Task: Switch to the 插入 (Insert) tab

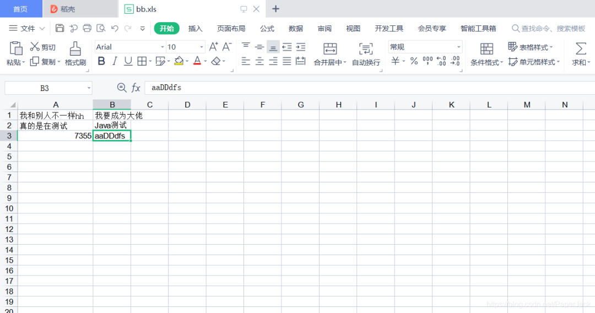Action: pyautogui.click(x=195, y=29)
